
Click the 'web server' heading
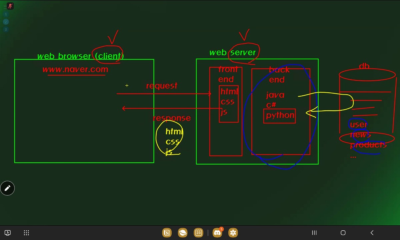[233, 52]
